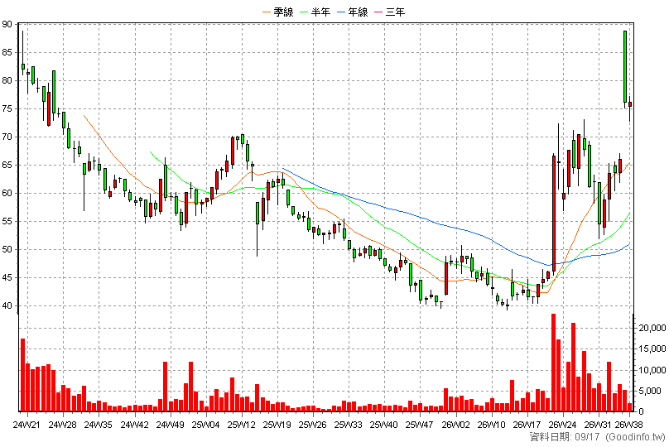Select the 24W42 week label

pos(134,425)
